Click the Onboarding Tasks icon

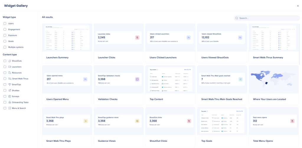[10, 102]
